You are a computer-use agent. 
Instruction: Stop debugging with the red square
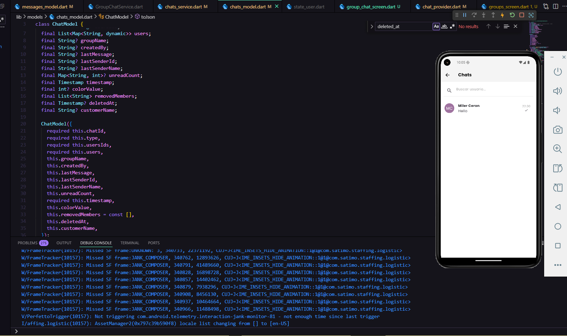(x=522, y=15)
